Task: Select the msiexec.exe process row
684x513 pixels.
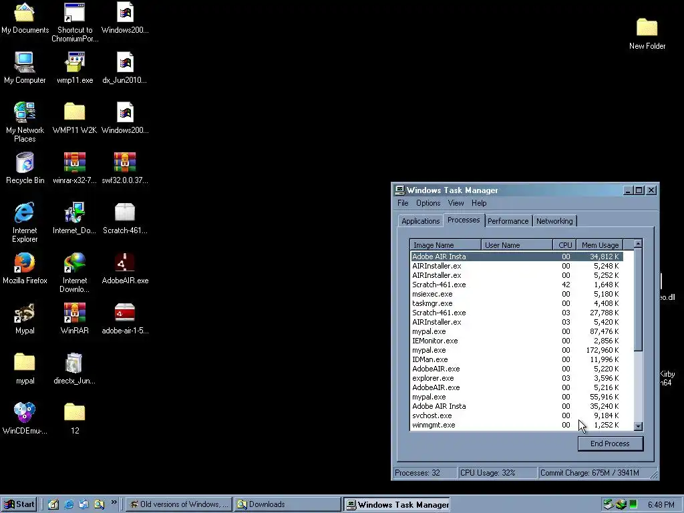Action: coord(516,294)
